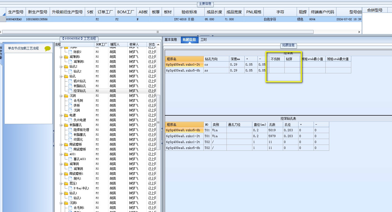Viewport: 392px width, 212px height.
Task: Collapse the 电镀 tree node
Action: 61,115
